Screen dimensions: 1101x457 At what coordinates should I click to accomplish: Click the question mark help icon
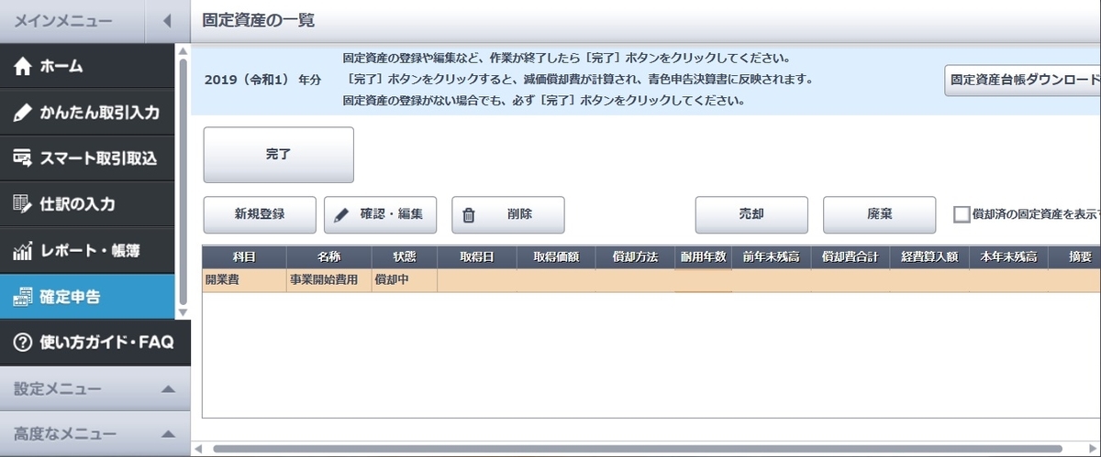click(x=23, y=343)
